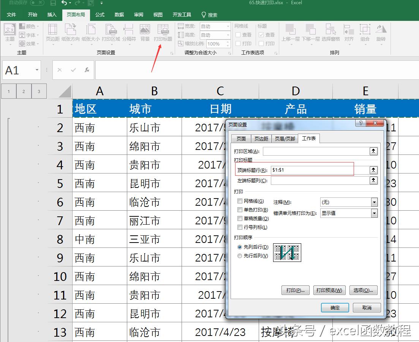Viewport: 419px width, 342px height.
Task: Click the 打印预览 button
Action: click(x=329, y=290)
